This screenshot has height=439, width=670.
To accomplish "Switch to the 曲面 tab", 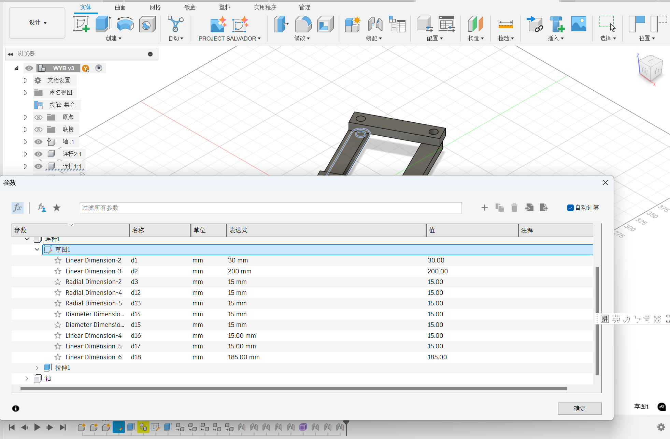I will click(120, 7).
